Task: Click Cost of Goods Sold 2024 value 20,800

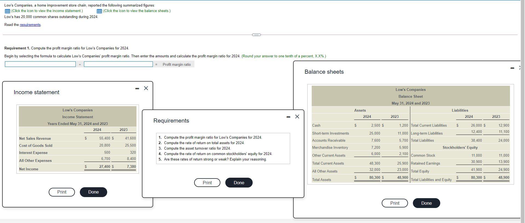Action: [x=104, y=146]
